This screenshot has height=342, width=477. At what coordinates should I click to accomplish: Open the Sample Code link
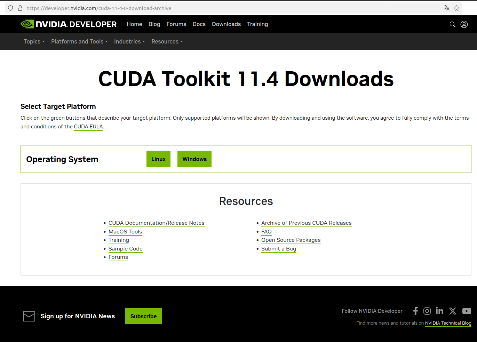[x=126, y=249]
